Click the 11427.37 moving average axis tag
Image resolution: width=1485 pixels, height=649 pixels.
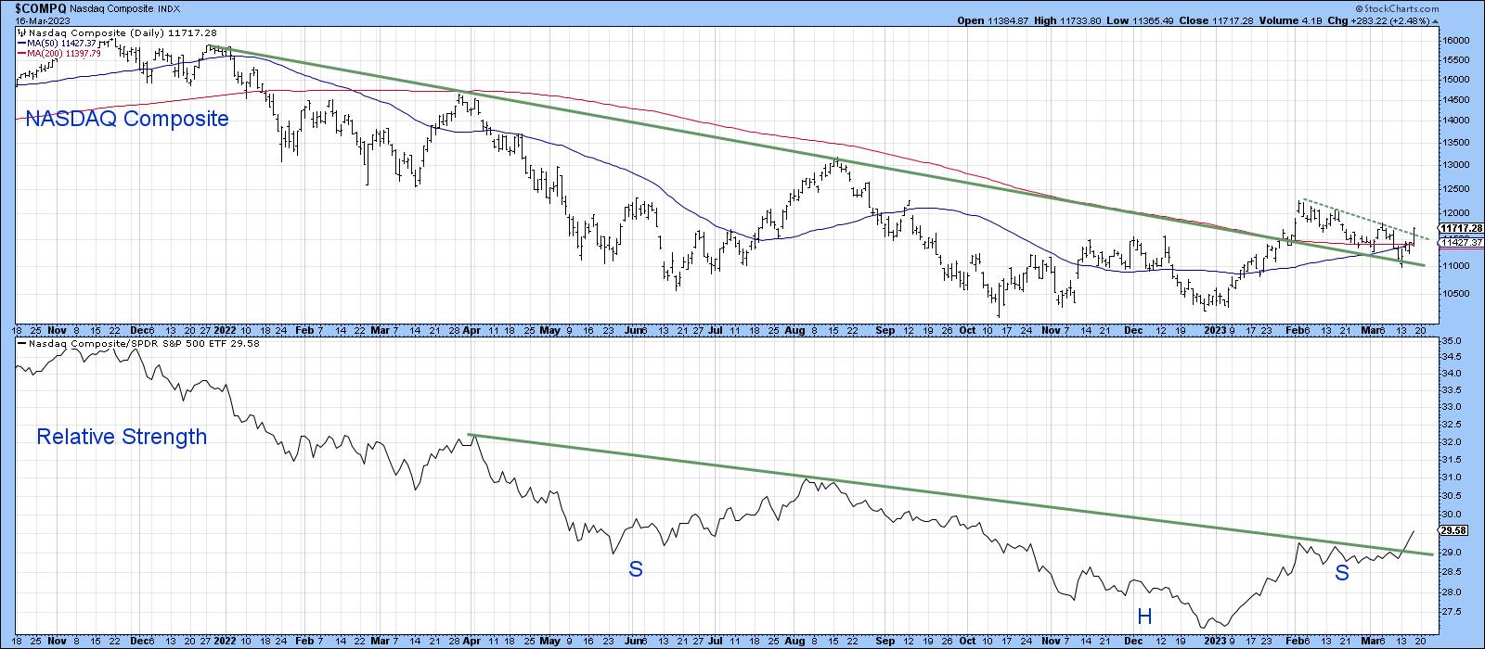1460,243
